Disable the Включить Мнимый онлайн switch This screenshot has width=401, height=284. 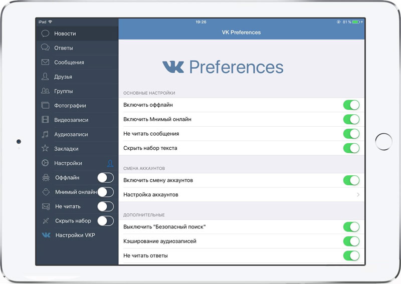pyautogui.click(x=351, y=119)
